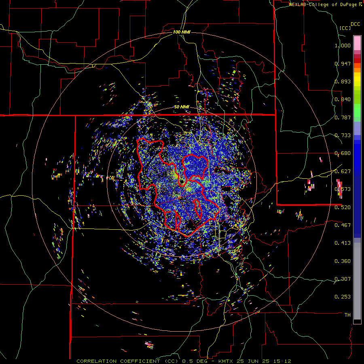Click the 1.000 scale value
Viewport: 364px width, 364px height.
(x=343, y=45)
